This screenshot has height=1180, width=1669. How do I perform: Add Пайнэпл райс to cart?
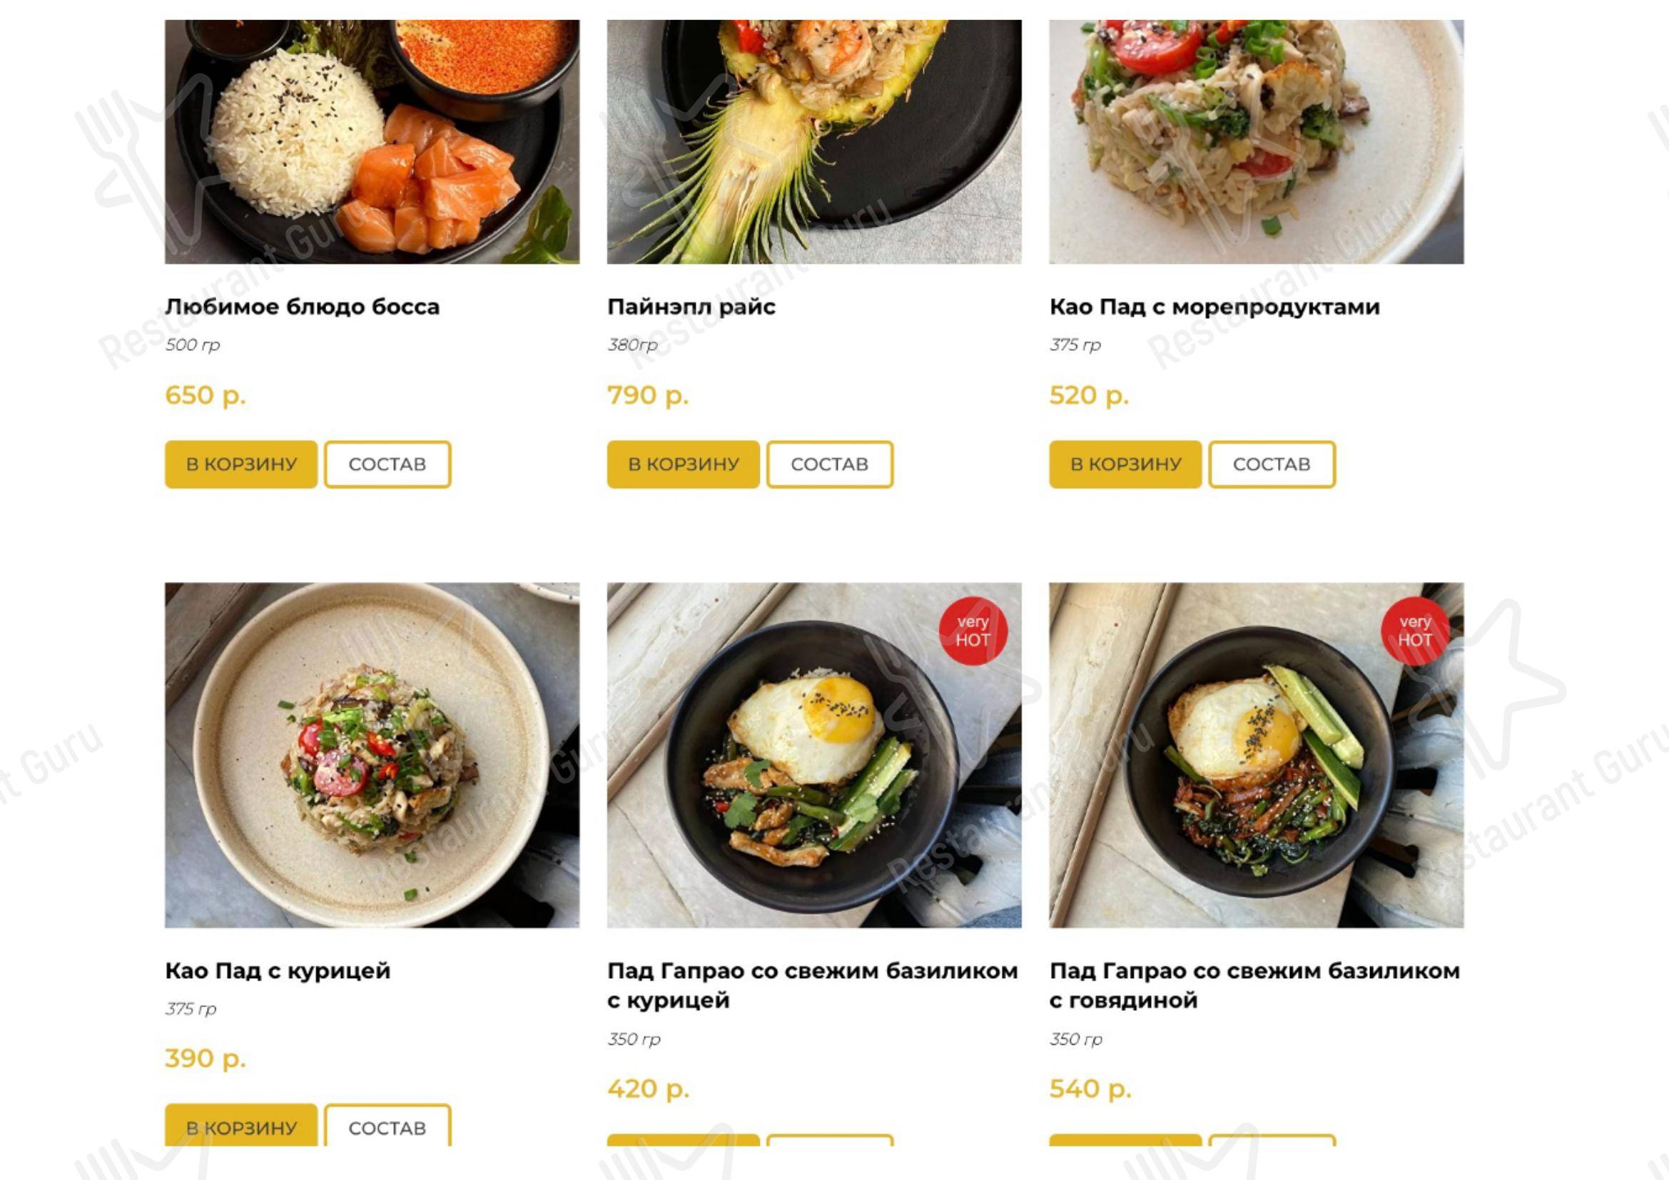(x=684, y=464)
